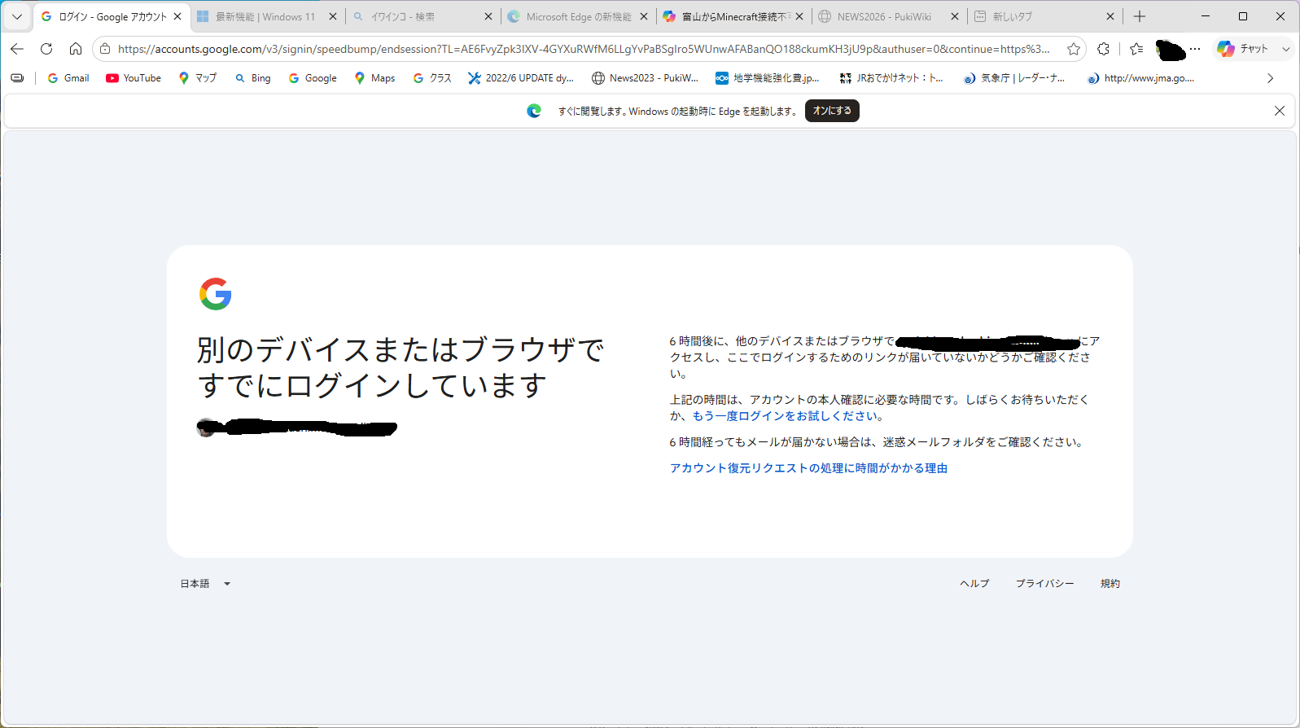Dismiss the Edge startup notification bar
Image resolution: width=1300 pixels, height=728 pixels.
point(1280,111)
